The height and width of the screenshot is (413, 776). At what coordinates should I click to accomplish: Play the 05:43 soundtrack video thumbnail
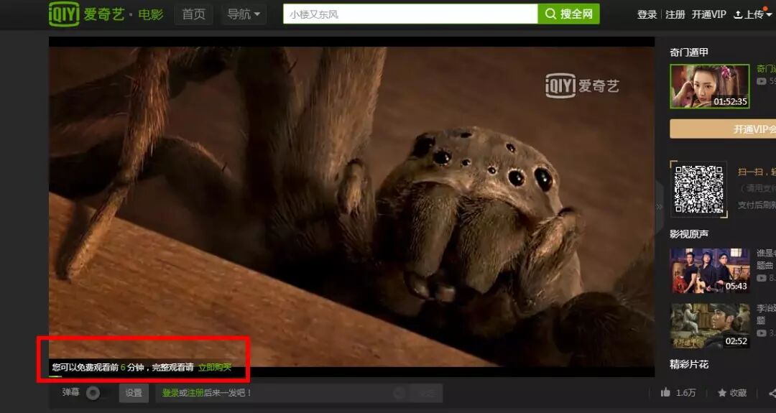710,271
